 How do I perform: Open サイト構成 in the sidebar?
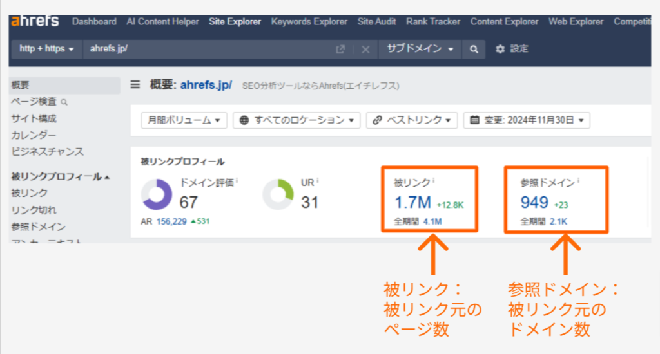click(x=34, y=118)
